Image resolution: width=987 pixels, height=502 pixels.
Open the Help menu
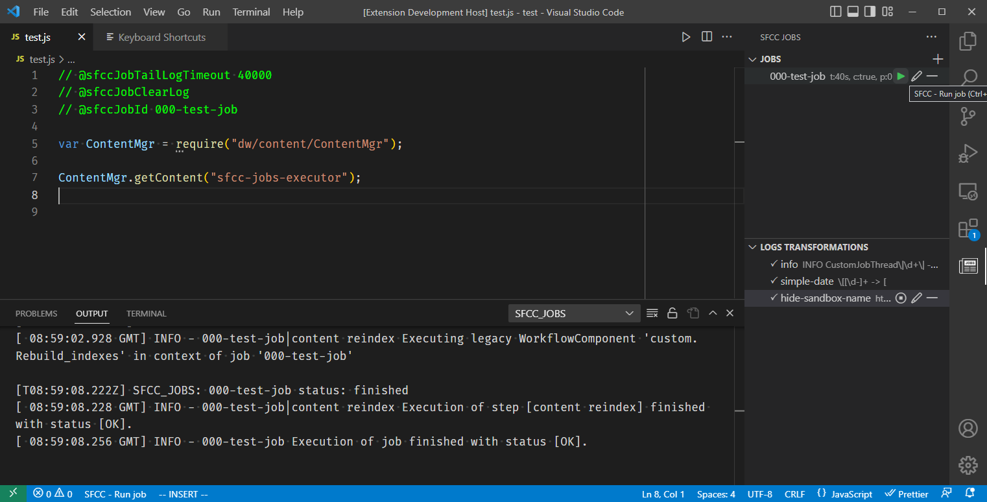[x=293, y=12]
